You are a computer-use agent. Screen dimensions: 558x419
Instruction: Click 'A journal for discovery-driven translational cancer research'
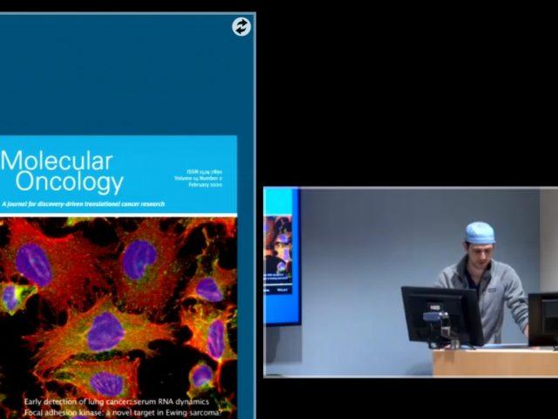point(84,204)
